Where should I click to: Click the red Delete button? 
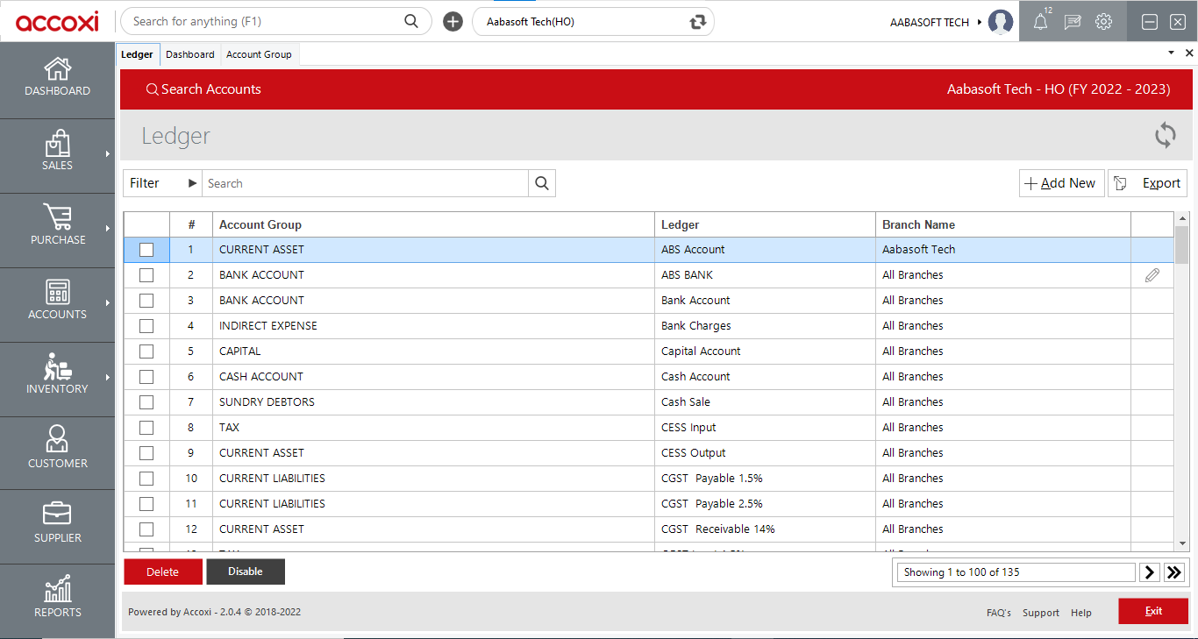[163, 572]
